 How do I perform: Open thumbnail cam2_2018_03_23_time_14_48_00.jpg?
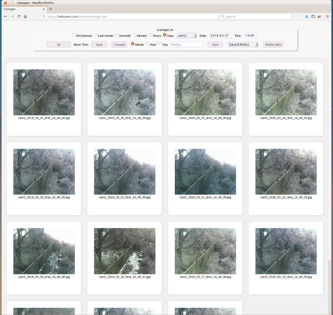click(44, 172)
